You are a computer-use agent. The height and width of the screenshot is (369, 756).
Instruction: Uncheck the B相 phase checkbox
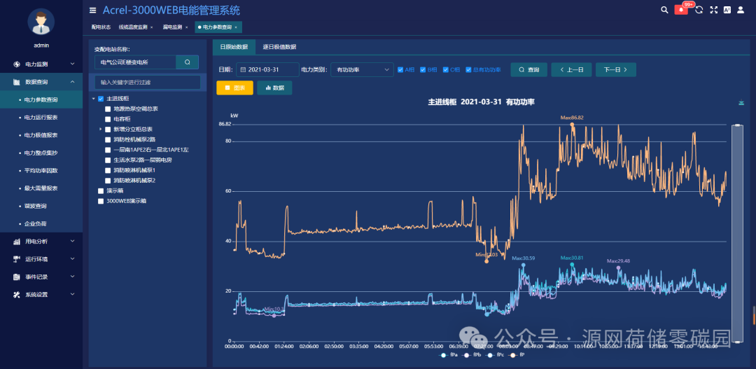point(423,69)
